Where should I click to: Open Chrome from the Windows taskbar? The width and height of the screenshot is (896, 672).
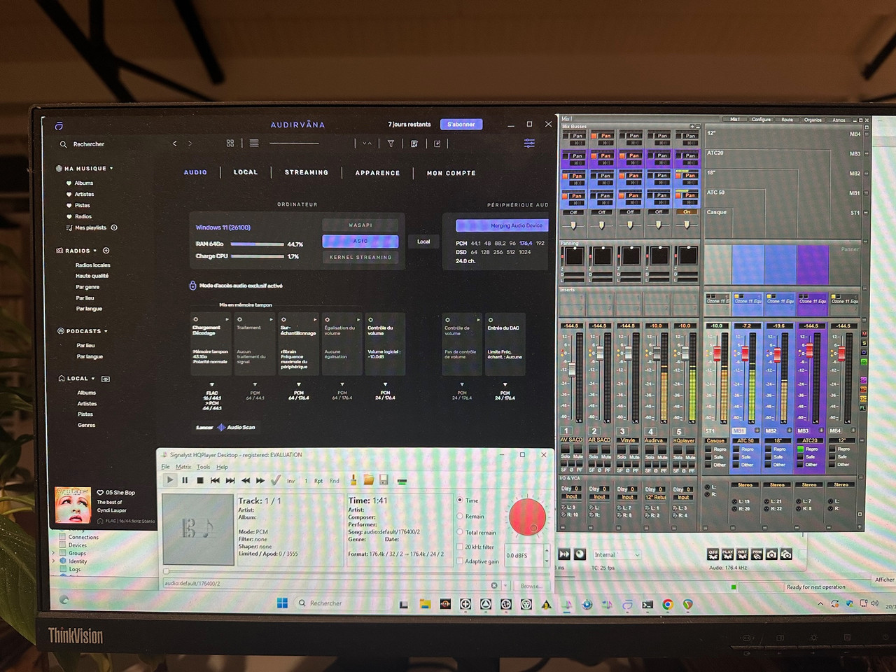[x=668, y=604]
